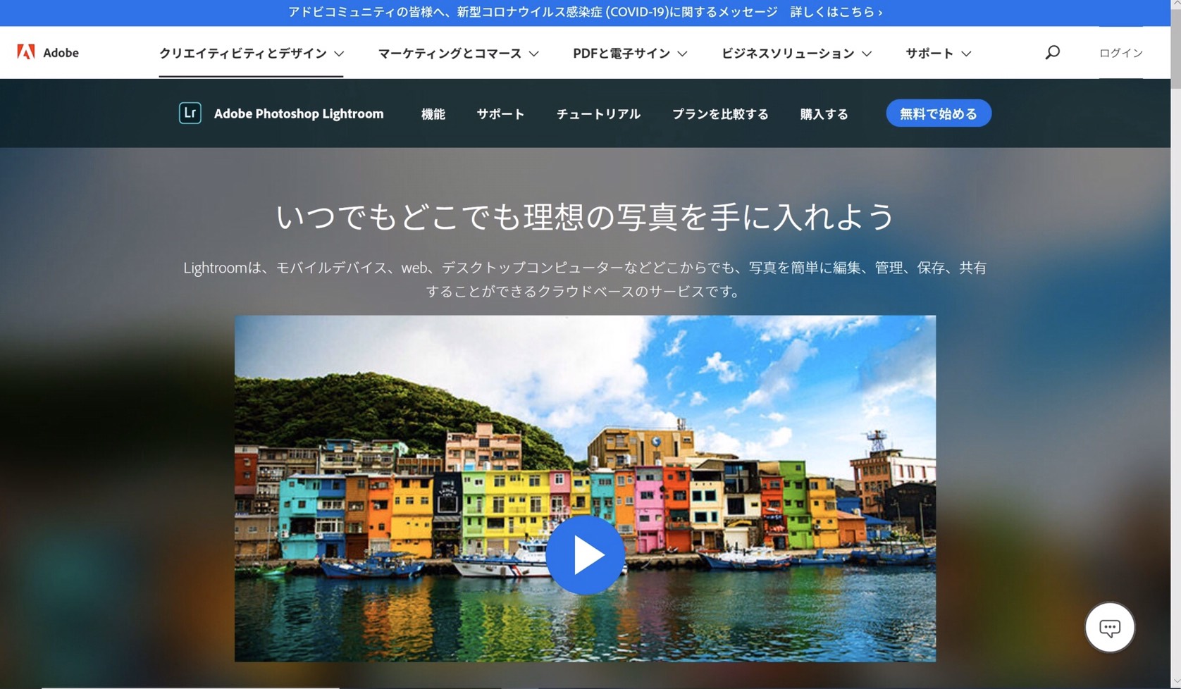Expand マーケティングとコマース menu chevron
This screenshot has height=689, width=1181.
534,54
